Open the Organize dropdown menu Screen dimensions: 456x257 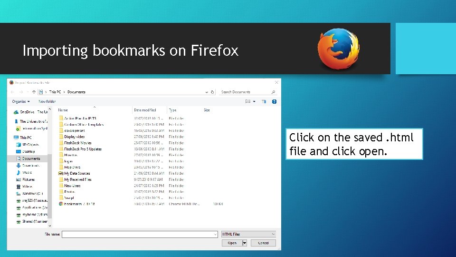20,102
